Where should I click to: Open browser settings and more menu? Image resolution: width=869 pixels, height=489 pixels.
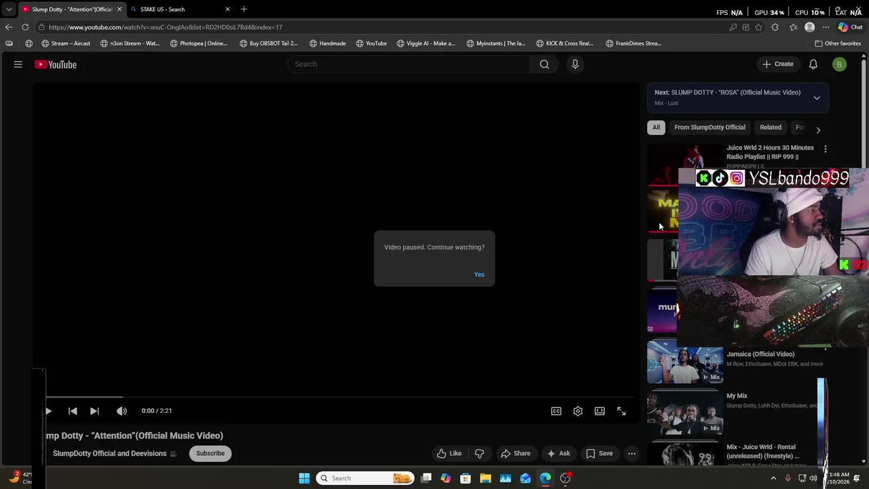(x=826, y=27)
